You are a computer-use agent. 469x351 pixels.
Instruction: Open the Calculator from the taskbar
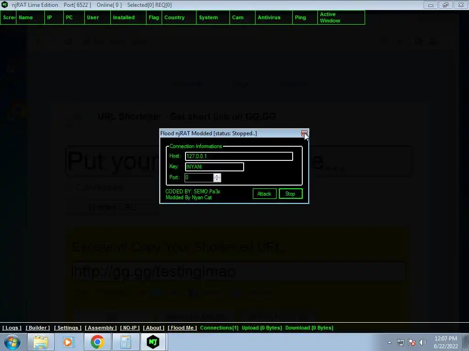click(125, 342)
